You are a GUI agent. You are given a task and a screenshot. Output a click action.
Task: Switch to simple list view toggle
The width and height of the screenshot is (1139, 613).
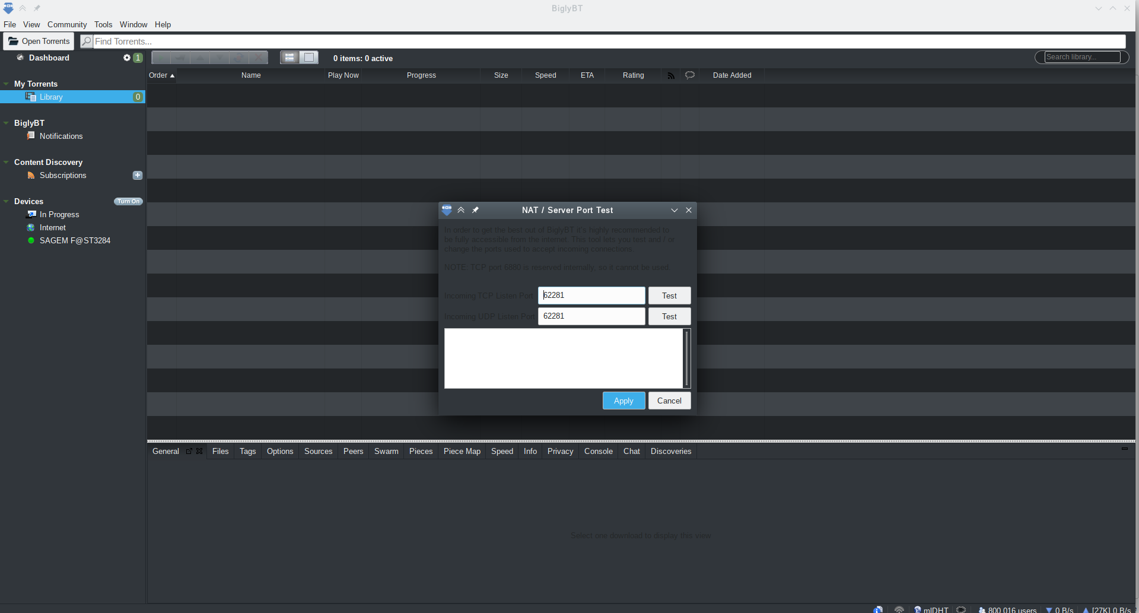309,57
